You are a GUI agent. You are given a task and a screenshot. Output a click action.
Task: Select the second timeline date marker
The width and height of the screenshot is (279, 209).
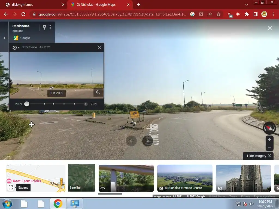[44, 104]
